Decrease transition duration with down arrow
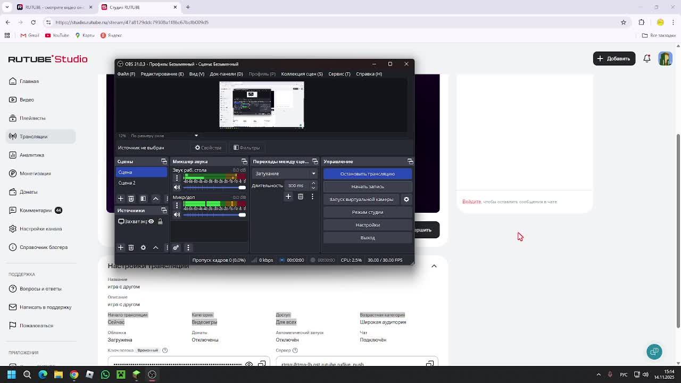 tap(313, 188)
